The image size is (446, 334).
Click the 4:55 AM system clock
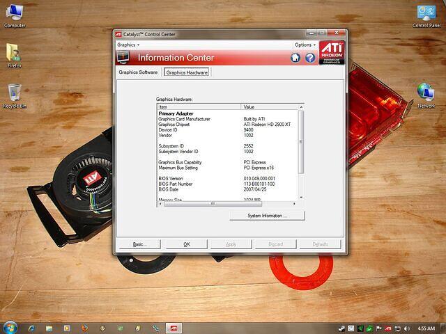426,328
